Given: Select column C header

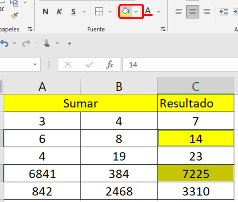Looking at the screenshot, I should click(195, 86).
